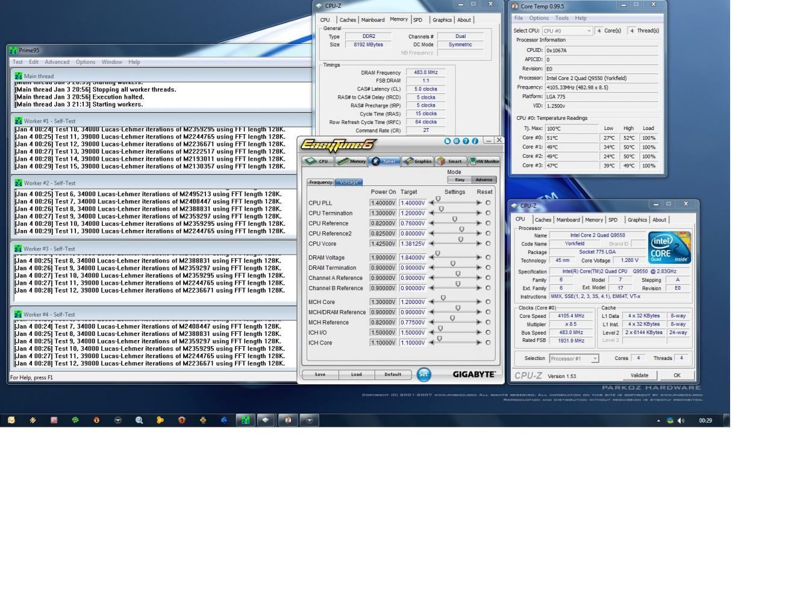Click right arrow to increase DRAM Voltage
Screen dimensions: 812x590
point(479,258)
